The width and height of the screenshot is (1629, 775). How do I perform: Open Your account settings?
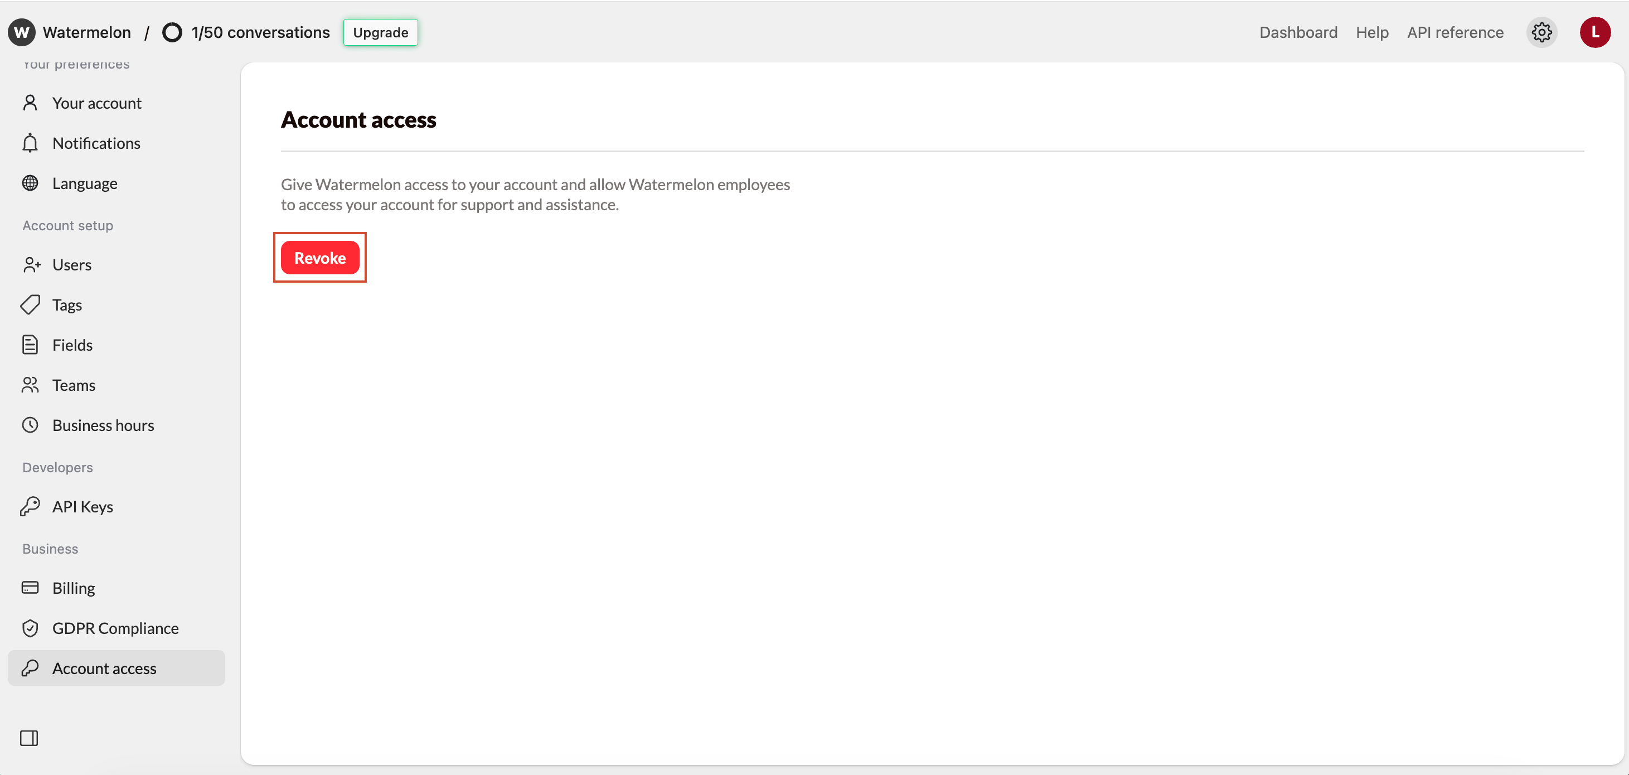pyautogui.click(x=117, y=103)
